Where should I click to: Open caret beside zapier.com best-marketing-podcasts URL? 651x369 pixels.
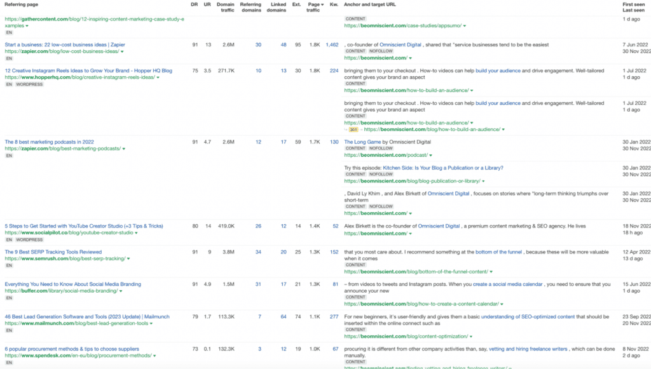124,149
